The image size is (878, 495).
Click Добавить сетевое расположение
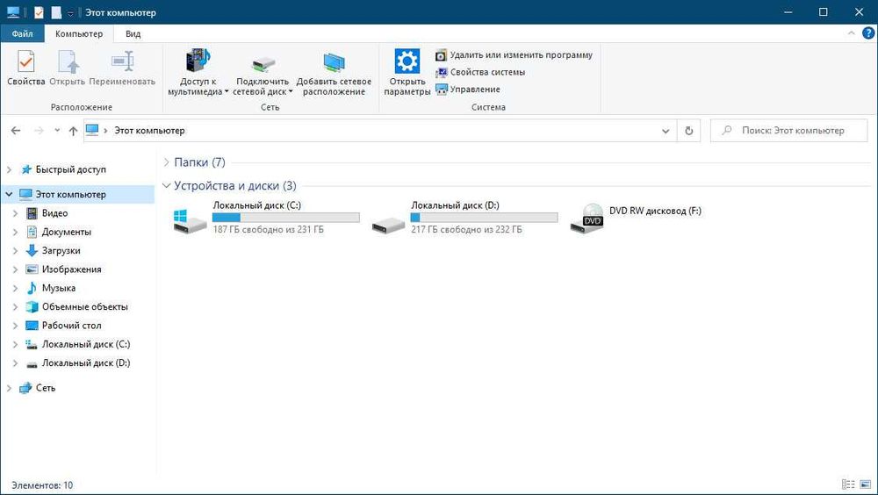point(334,73)
